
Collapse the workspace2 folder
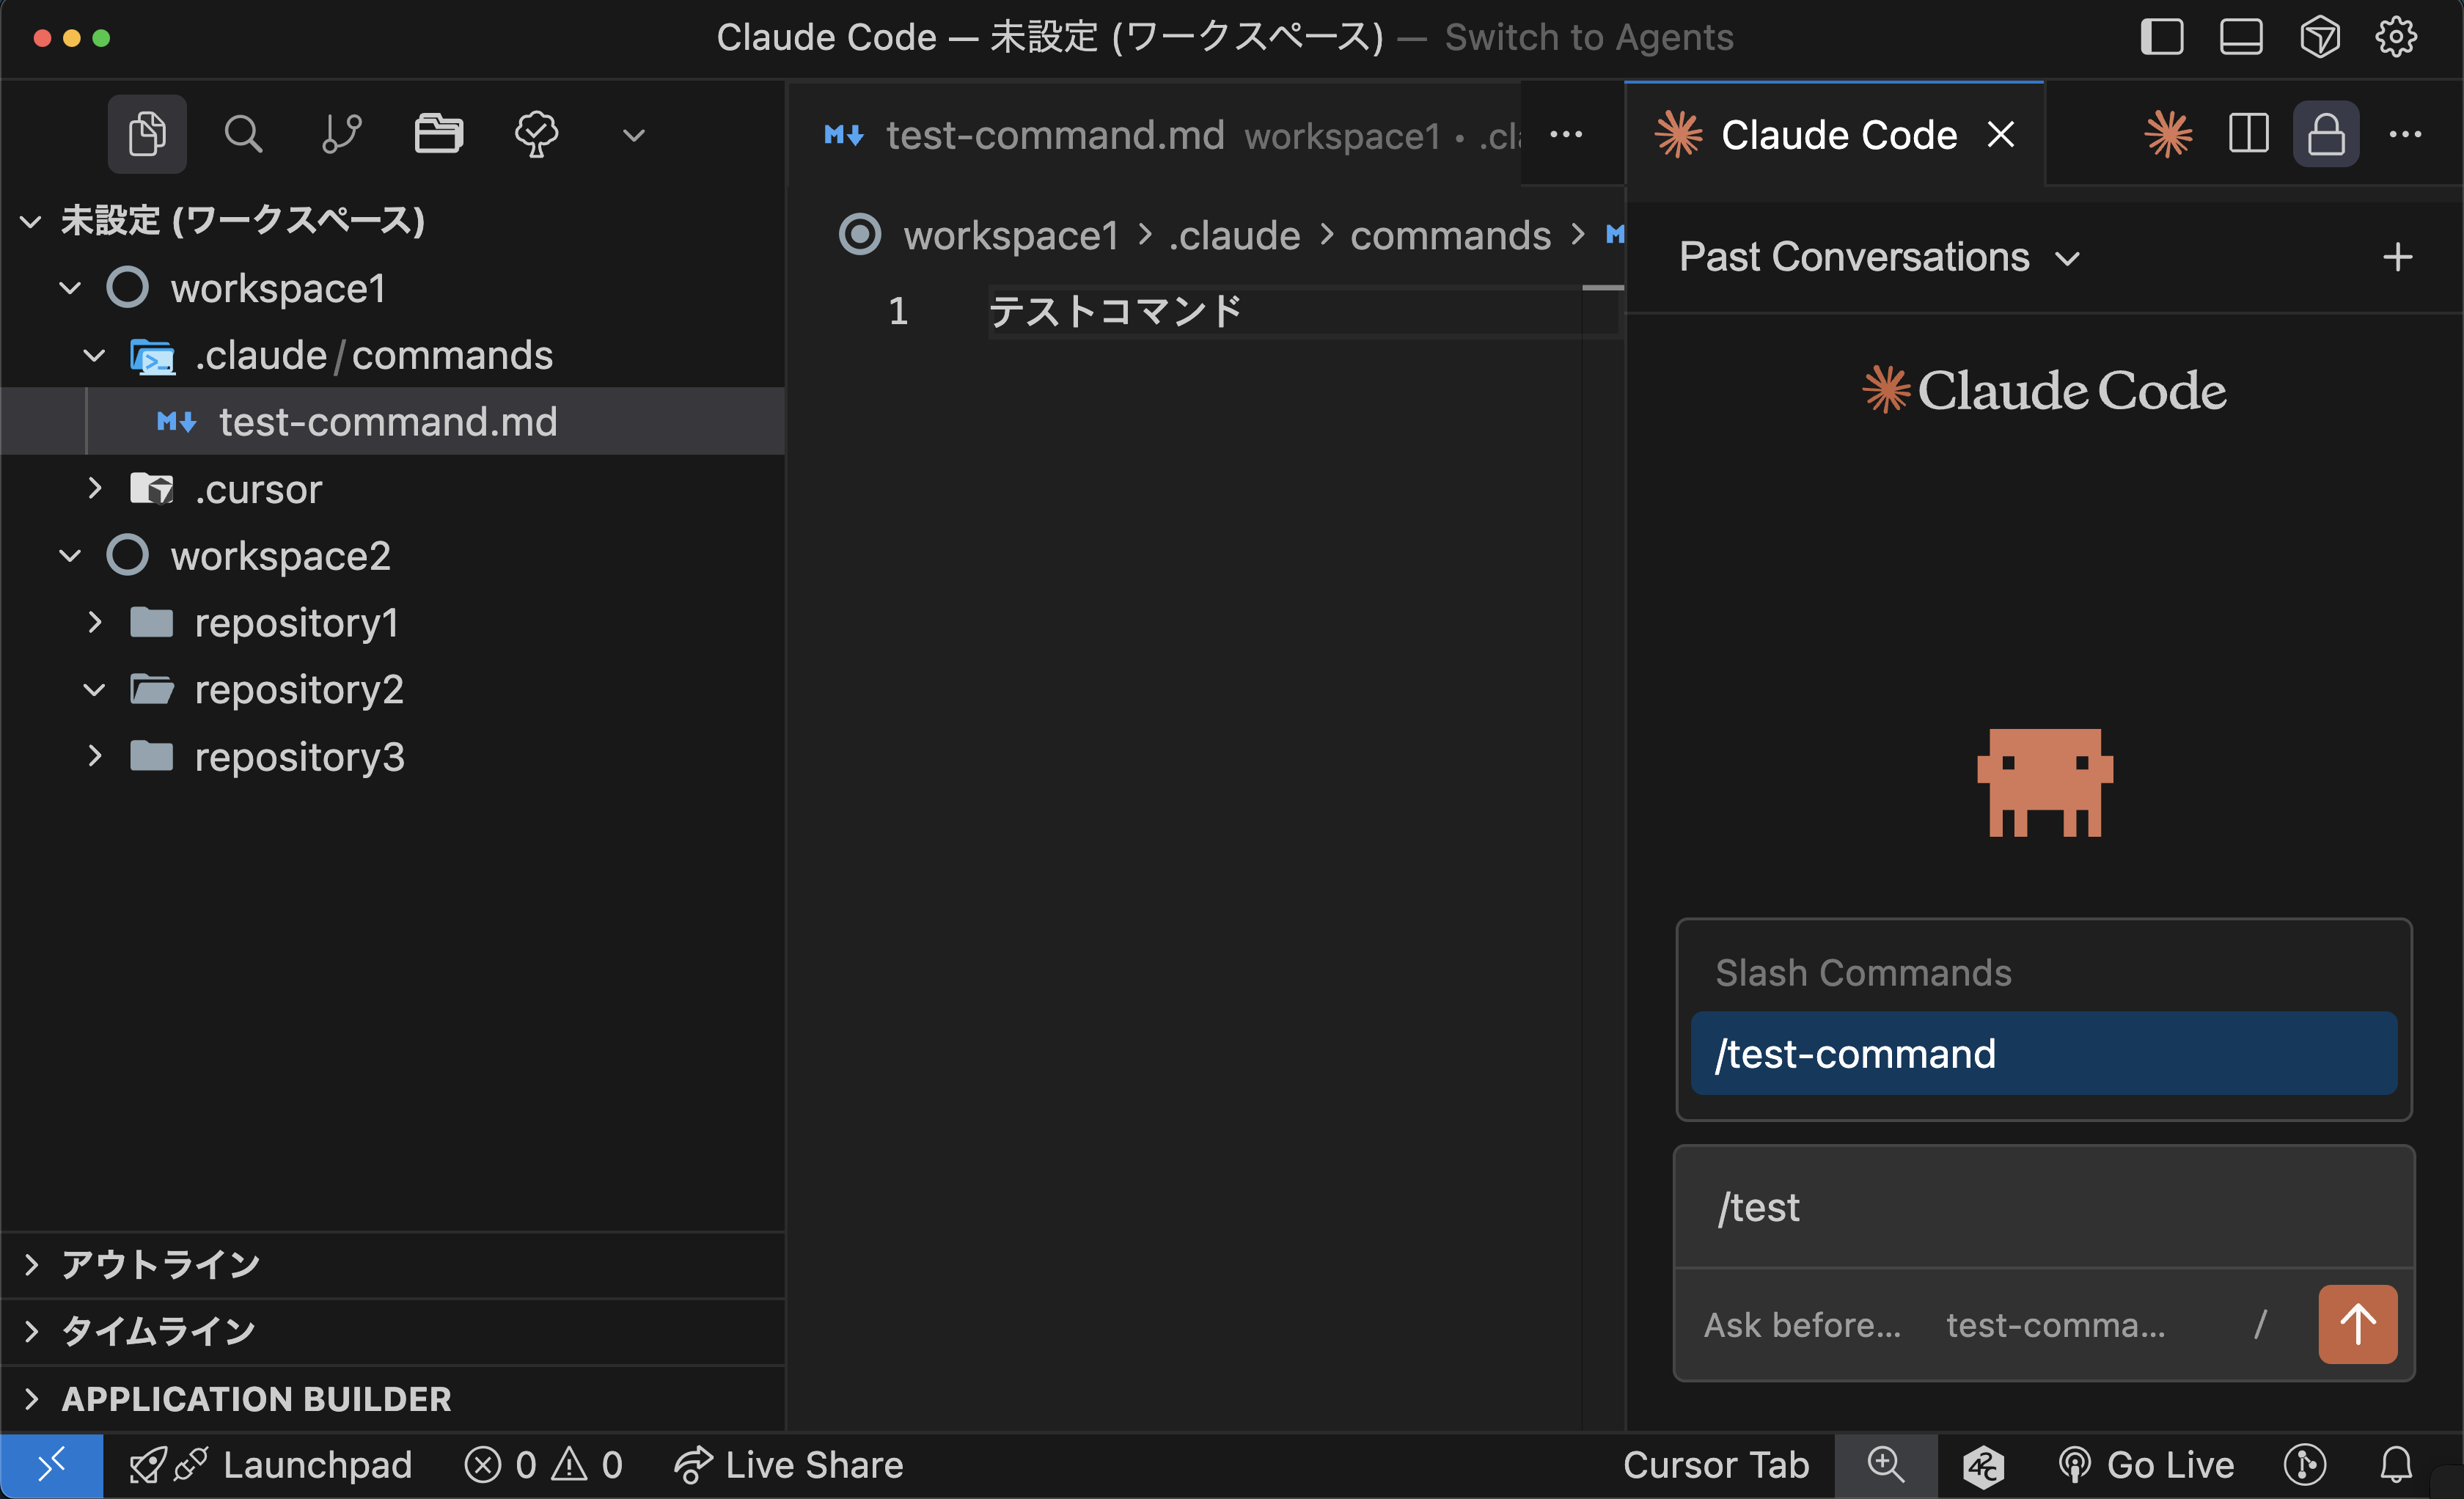click(70, 556)
